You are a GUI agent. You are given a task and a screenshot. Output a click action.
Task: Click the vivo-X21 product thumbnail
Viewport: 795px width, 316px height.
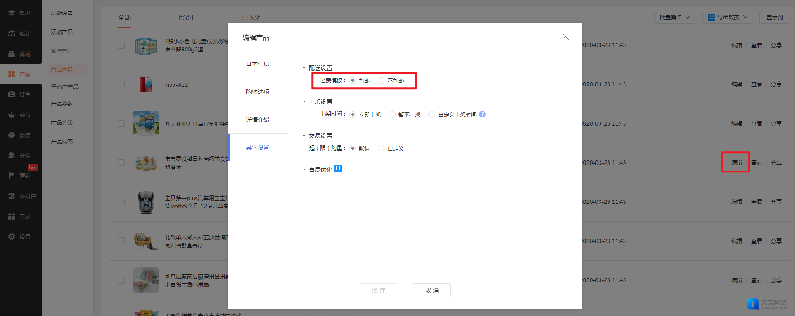pos(146,85)
